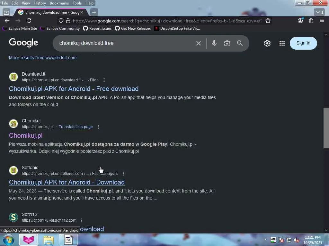The image size is (329, 246).
Task: Submit search with magnifying glass icon
Action: (240, 43)
